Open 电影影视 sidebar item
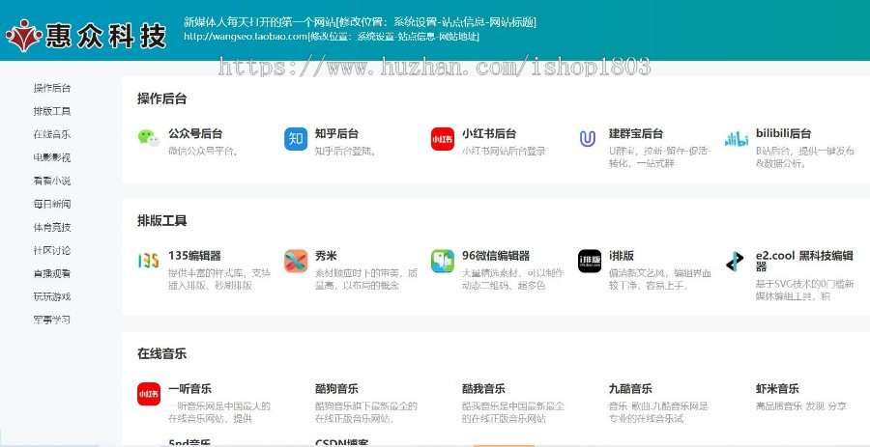Viewport: 870px width, 447px height. (52, 158)
